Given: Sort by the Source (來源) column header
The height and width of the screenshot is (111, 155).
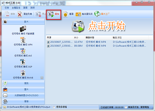Looking at the screenshot, I should (x=59, y=38).
